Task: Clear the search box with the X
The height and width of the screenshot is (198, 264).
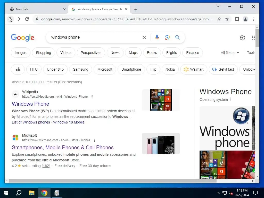Action: [x=144, y=37]
